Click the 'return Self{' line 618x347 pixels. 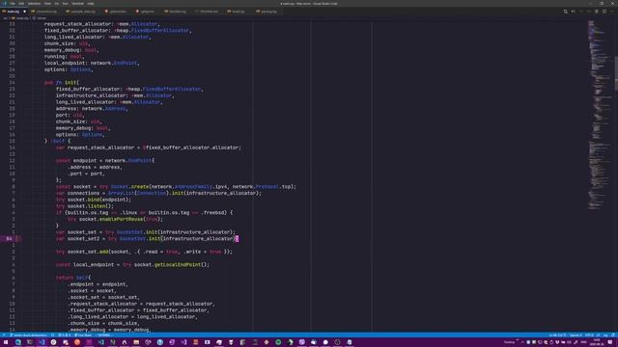(x=73, y=278)
